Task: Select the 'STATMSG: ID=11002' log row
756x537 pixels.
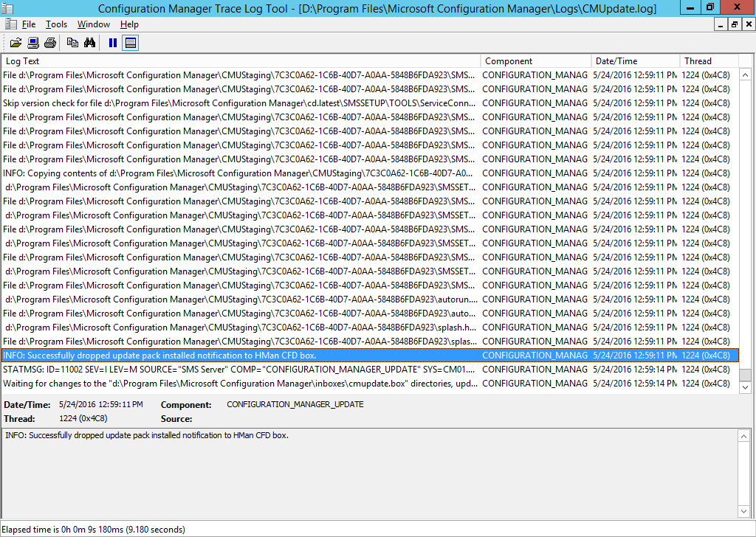Action: tap(370, 370)
